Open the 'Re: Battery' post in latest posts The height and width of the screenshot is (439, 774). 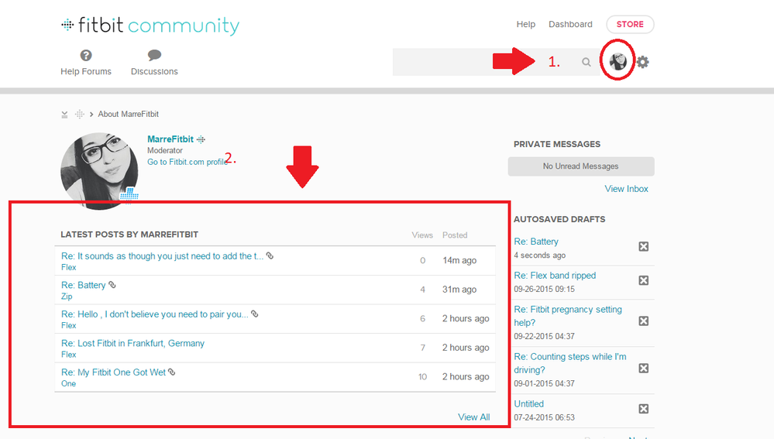click(84, 285)
